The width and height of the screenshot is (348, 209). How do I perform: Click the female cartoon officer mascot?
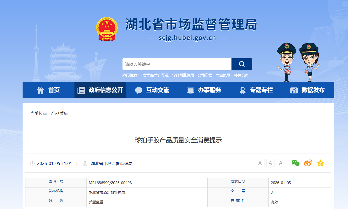click(309, 62)
